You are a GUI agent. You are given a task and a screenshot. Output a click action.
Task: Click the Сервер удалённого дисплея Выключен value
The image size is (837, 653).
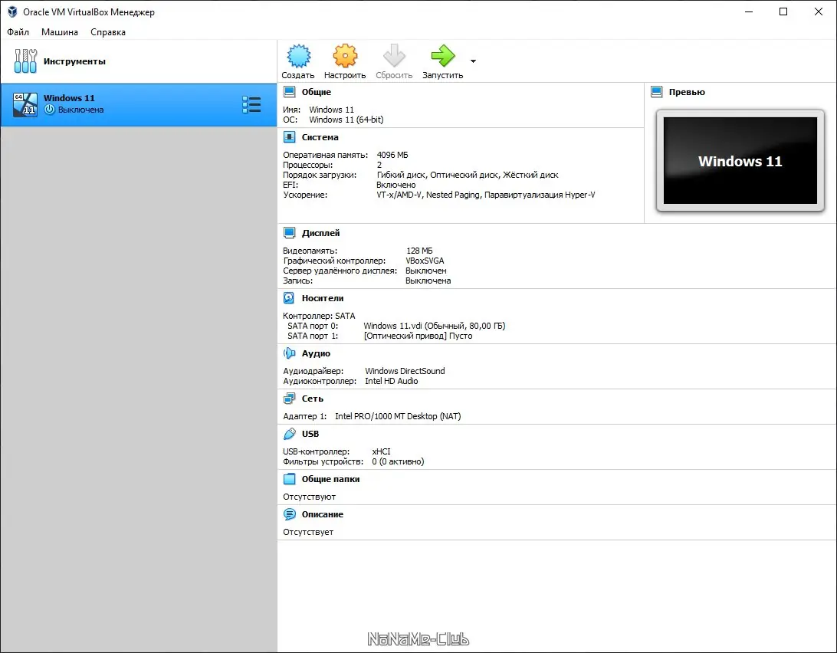point(426,271)
